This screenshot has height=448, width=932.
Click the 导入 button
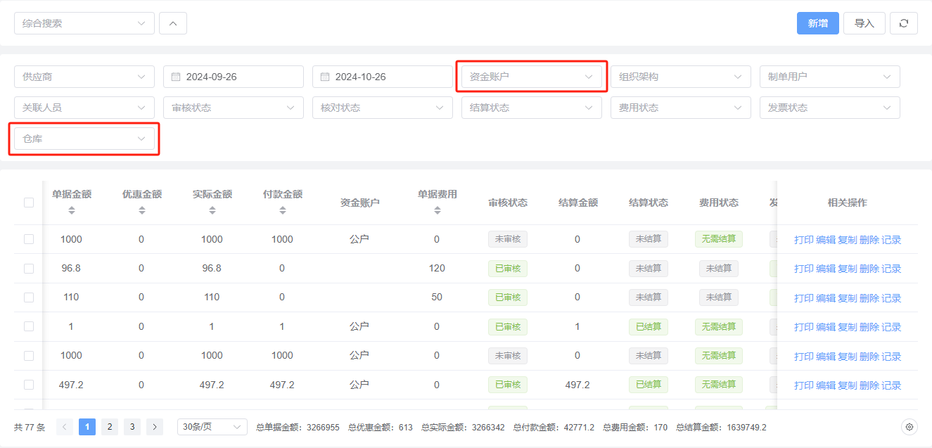click(x=864, y=23)
